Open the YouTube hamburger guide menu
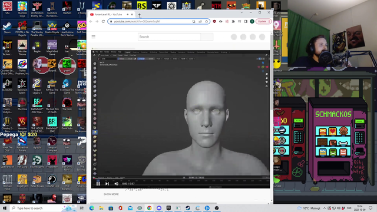The height and width of the screenshot is (212, 377). (x=94, y=37)
